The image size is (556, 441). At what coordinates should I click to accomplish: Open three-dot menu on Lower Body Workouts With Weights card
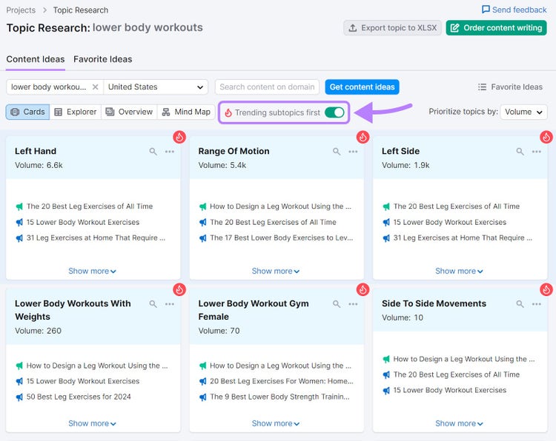pos(170,304)
